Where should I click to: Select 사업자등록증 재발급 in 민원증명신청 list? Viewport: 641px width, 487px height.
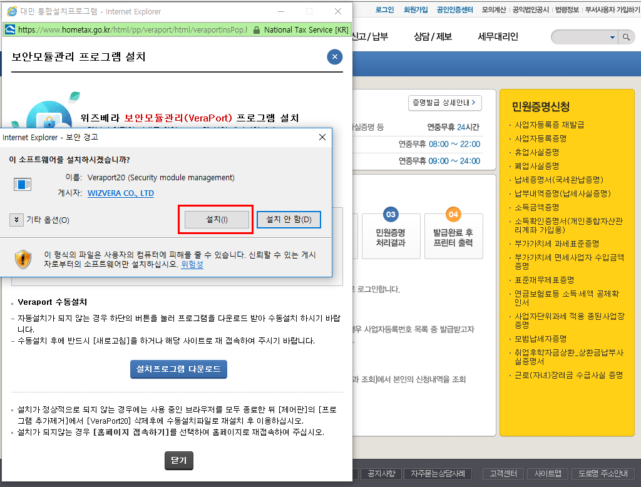(x=550, y=125)
